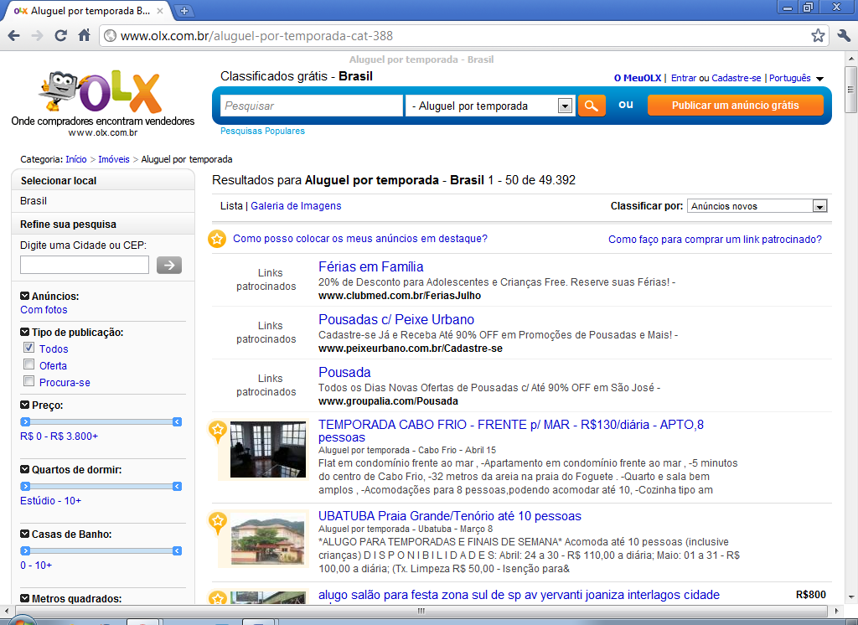Open the Pousada groupalia sponsored link
This screenshot has width=858, height=625.
(344, 372)
